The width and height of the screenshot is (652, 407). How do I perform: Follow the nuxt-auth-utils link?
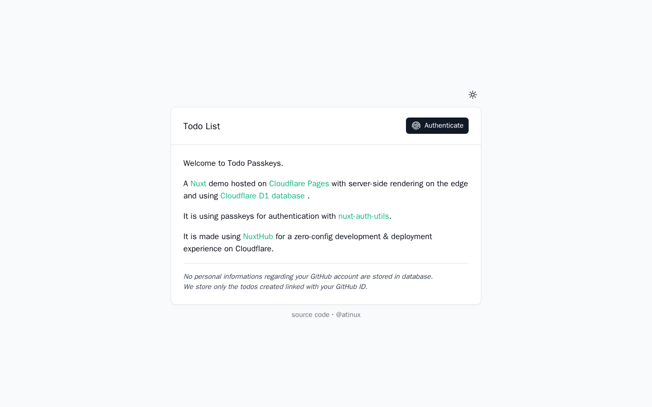363,216
